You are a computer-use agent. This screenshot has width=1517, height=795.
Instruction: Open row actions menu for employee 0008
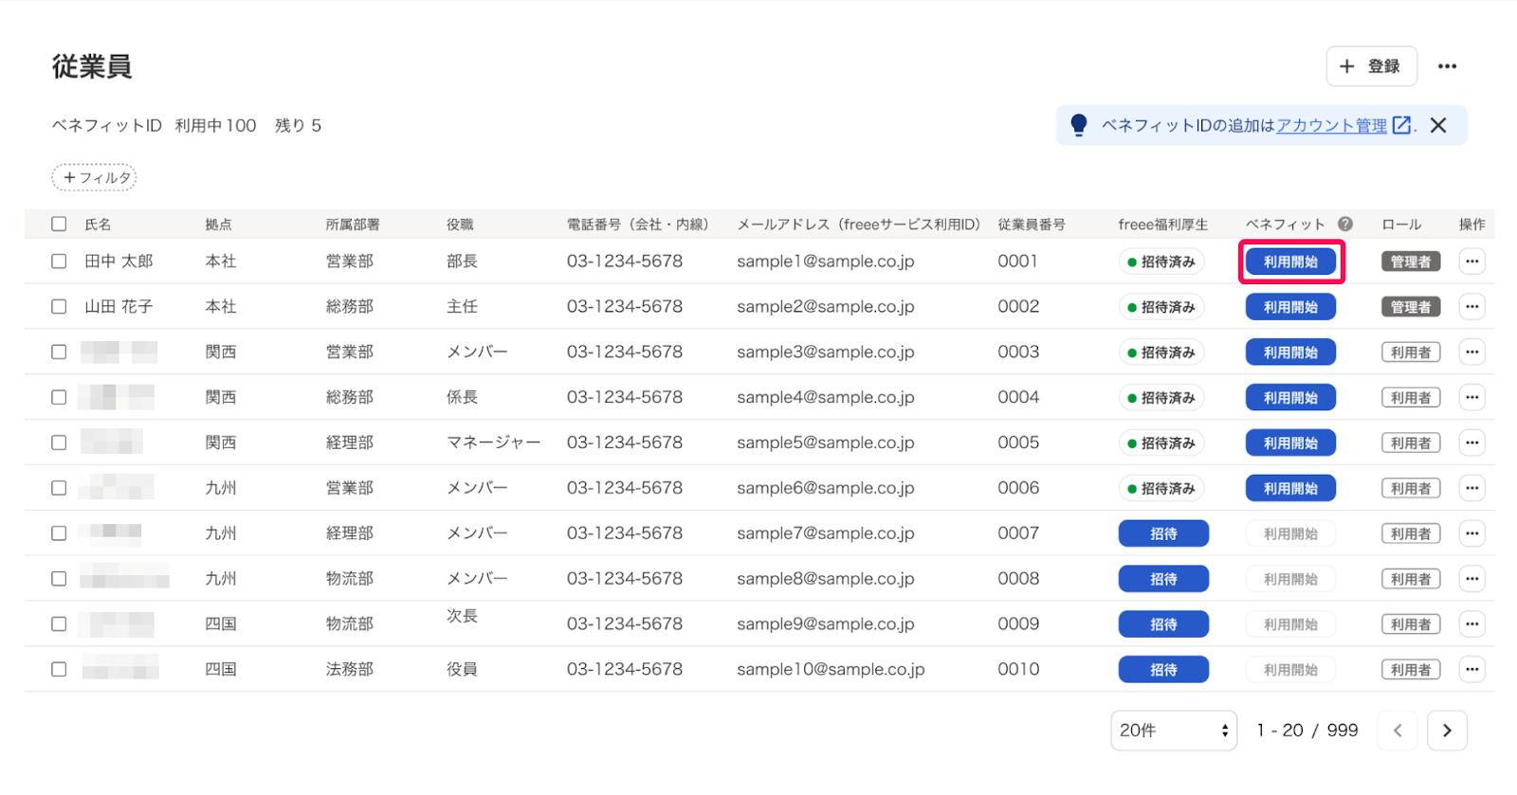(1471, 579)
